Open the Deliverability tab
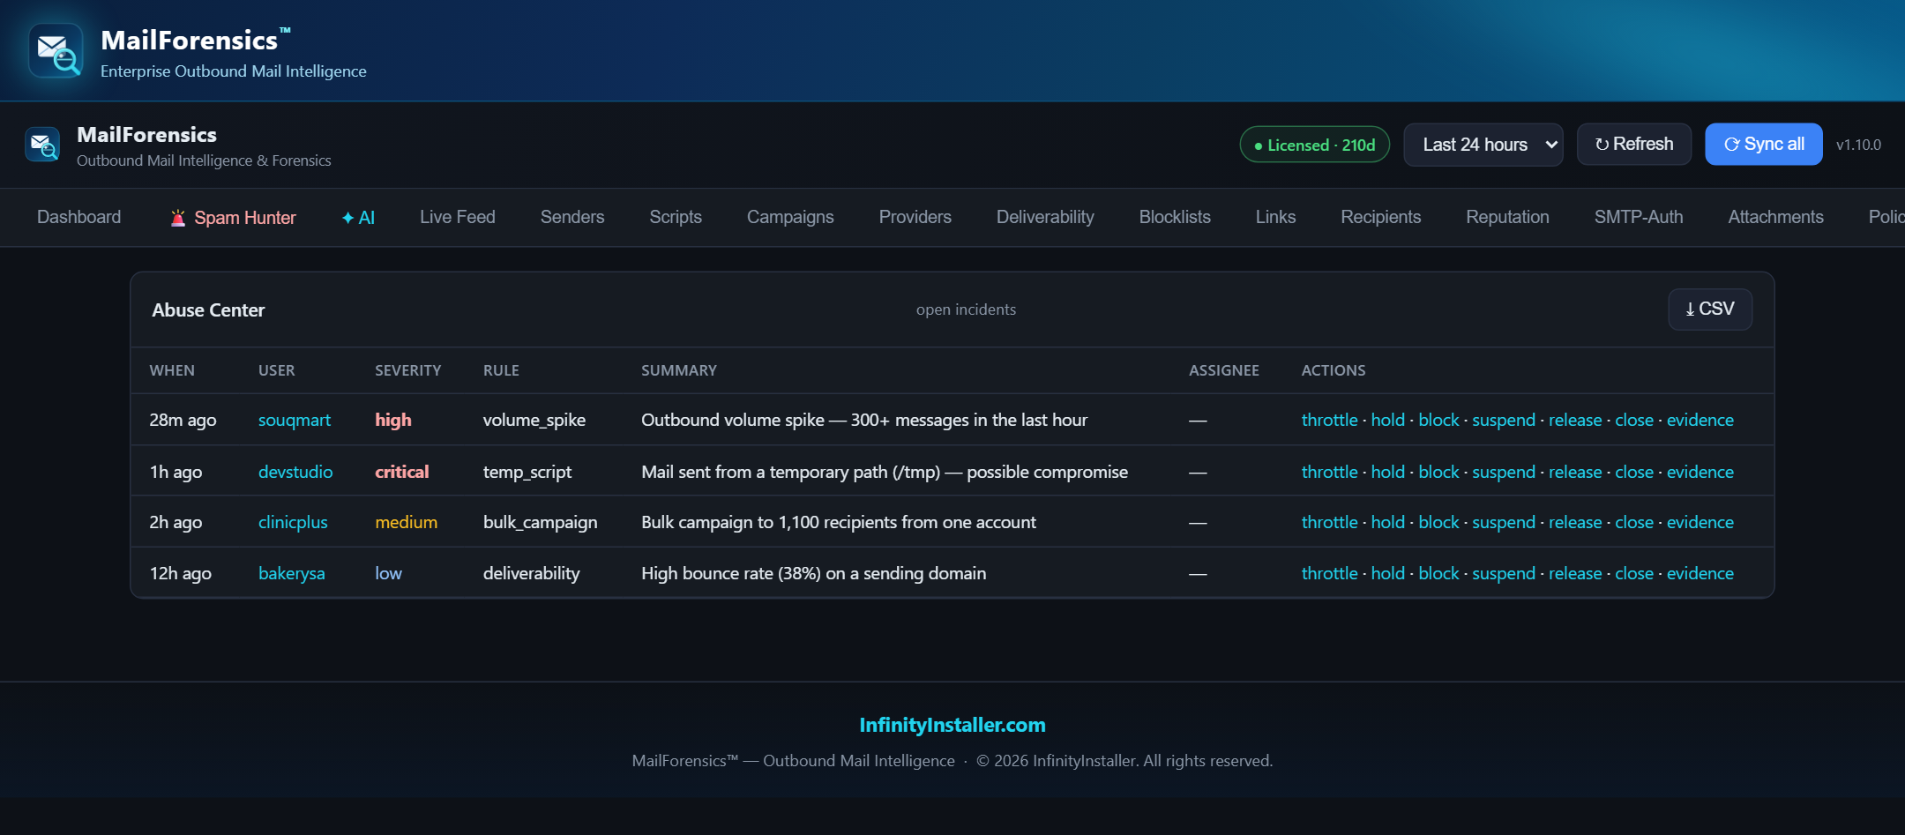Image resolution: width=1905 pixels, height=835 pixels. (1045, 217)
